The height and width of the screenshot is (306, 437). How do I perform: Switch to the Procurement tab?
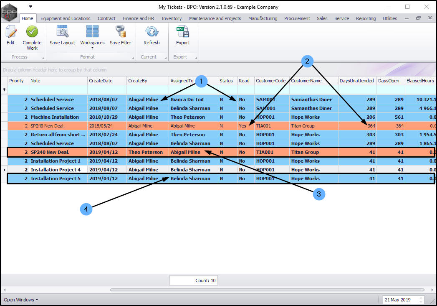[x=297, y=18]
